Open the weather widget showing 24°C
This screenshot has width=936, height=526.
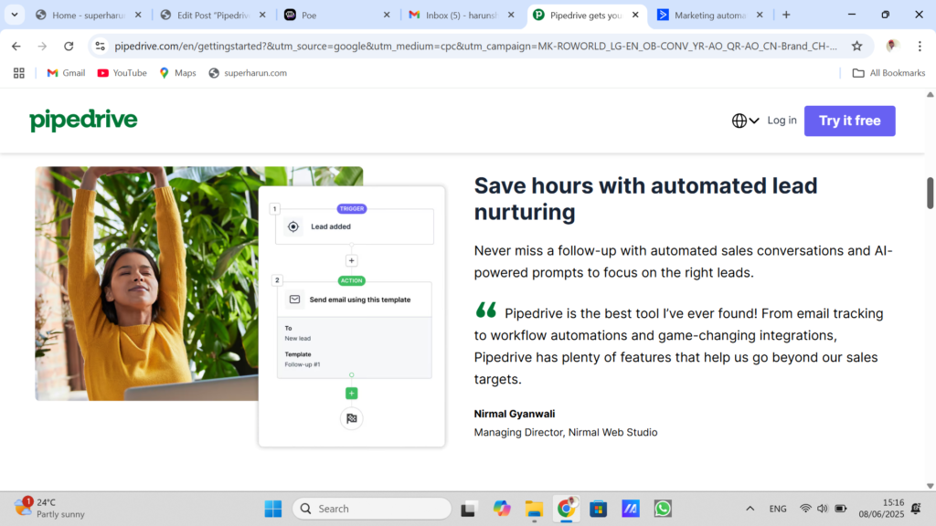tap(49, 508)
